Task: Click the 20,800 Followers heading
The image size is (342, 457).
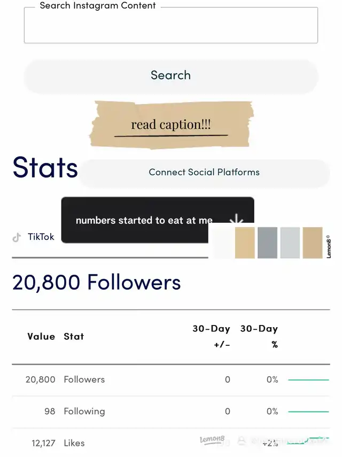Action: (x=97, y=282)
